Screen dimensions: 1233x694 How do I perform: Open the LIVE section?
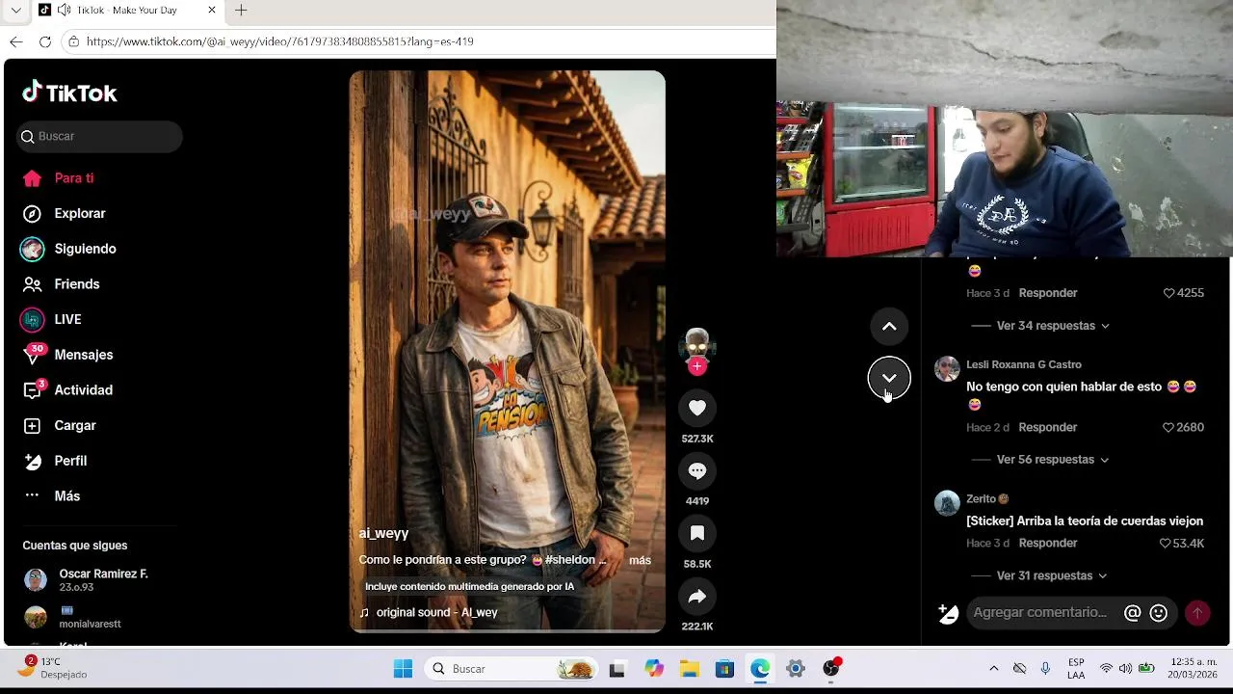tap(51, 319)
